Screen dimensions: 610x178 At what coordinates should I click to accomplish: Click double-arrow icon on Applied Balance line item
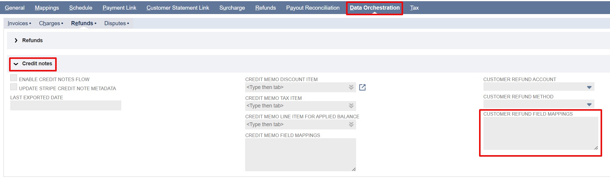351,124
